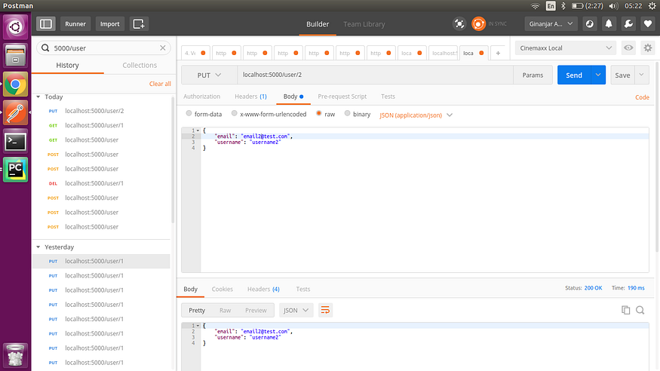
Task: Click the interceptor satellite icon
Action: point(459,24)
